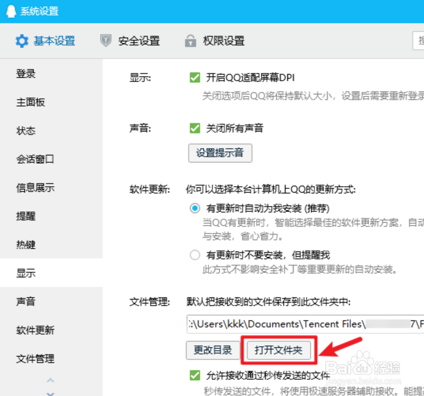Click the QQ penguin logo in title bar
The height and width of the screenshot is (396, 424).
11,12
